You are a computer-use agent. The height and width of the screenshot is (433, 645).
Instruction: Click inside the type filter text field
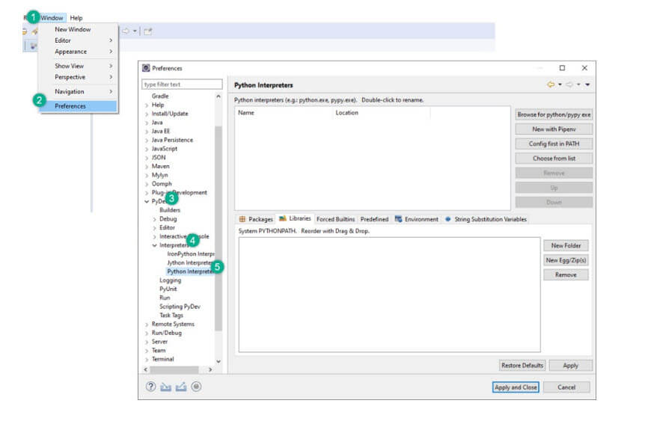click(182, 85)
